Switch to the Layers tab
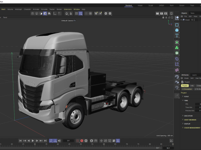The image size is (201, 150). coord(194,75)
